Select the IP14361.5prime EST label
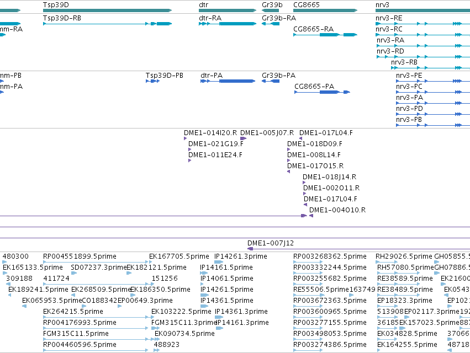 pos(227,301)
